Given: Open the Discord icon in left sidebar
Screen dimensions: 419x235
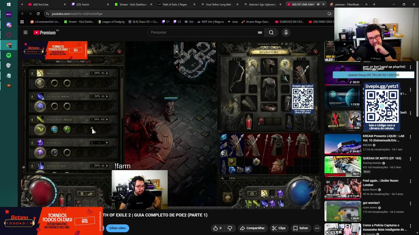Looking at the screenshot, I should pos(9,25).
